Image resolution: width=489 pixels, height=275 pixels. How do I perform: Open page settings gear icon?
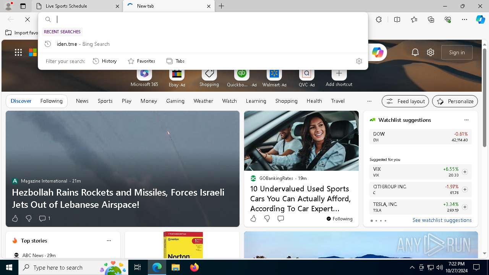point(431,52)
